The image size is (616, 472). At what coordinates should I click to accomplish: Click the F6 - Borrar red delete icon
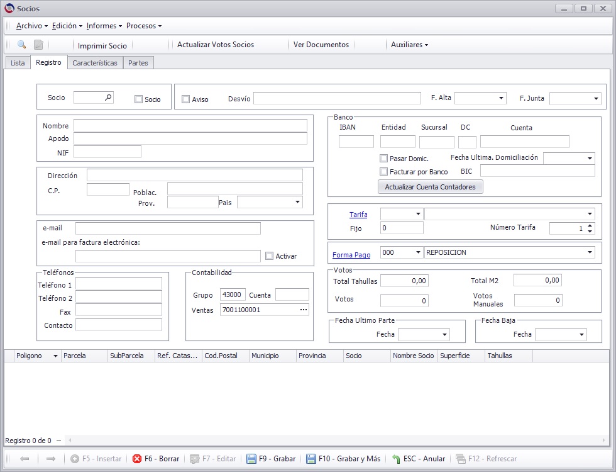click(x=137, y=459)
